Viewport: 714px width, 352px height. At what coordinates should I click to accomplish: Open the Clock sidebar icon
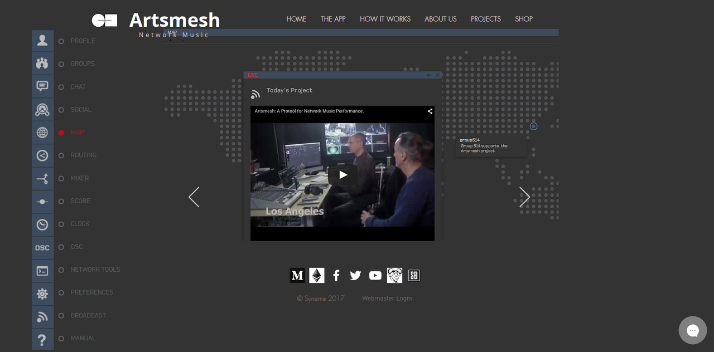pos(42,224)
